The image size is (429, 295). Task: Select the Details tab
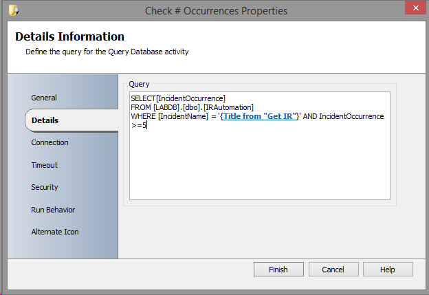click(45, 120)
